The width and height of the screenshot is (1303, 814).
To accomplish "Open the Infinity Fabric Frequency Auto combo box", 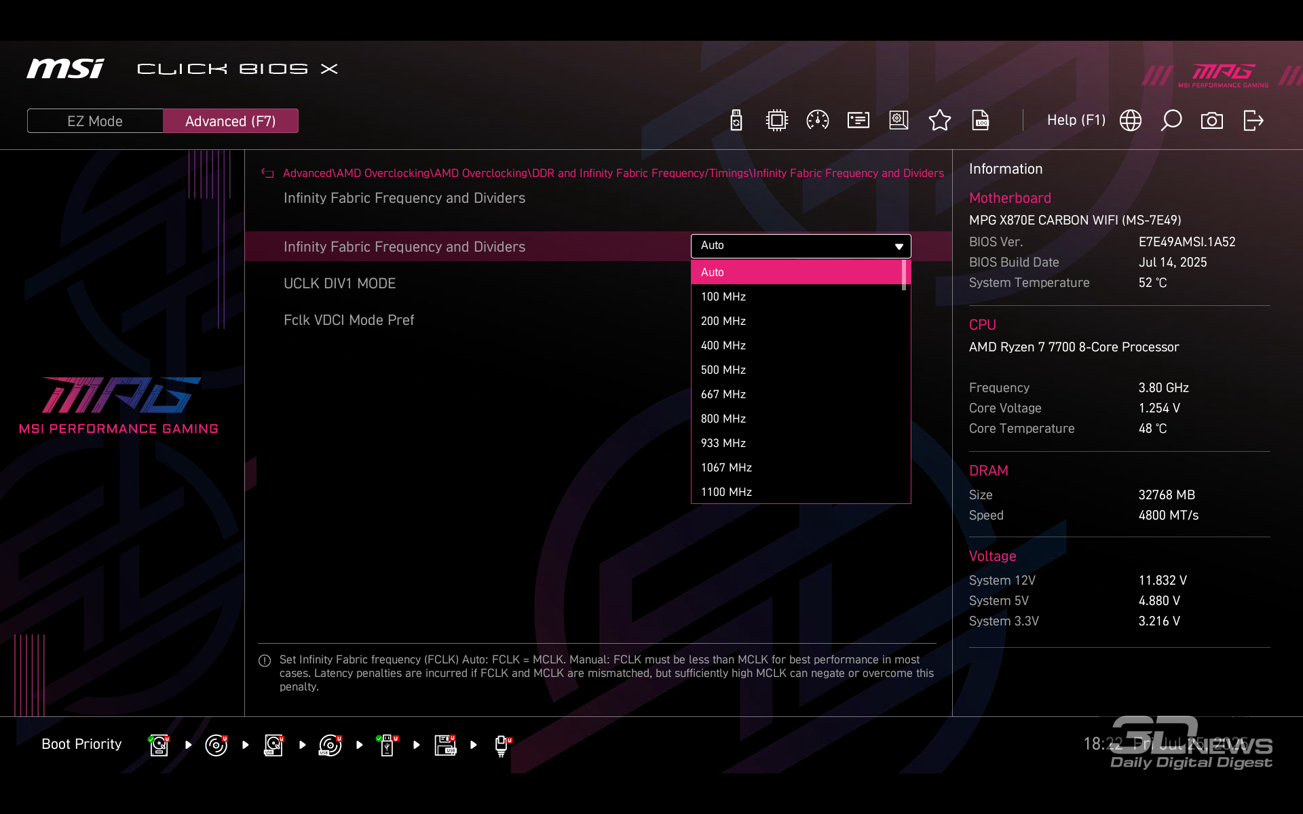I will (801, 246).
